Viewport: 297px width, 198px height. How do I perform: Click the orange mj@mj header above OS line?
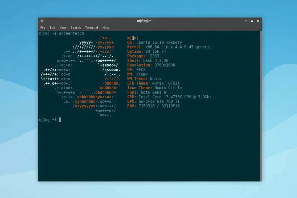[x=133, y=38]
